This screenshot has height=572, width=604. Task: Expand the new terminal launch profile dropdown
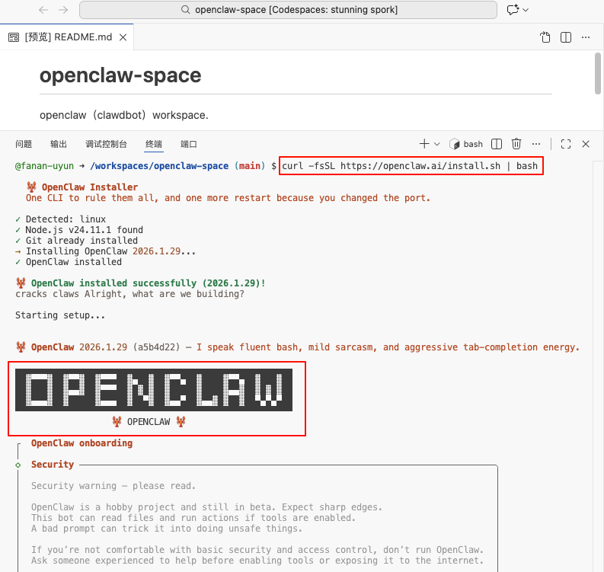(437, 144)
